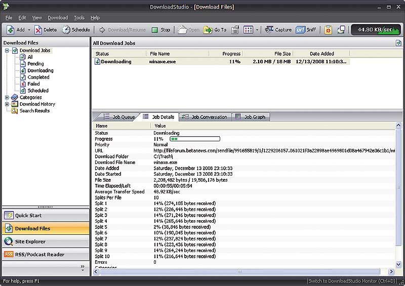Expand the view layout dropdown arrow
The height and width of the screenshot is (286, 405).
tap(257, 30)
